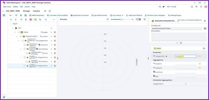The image size is (209, 100).
Task: Click the pink delete icon in tree toolbar
Action: point(31,20)
